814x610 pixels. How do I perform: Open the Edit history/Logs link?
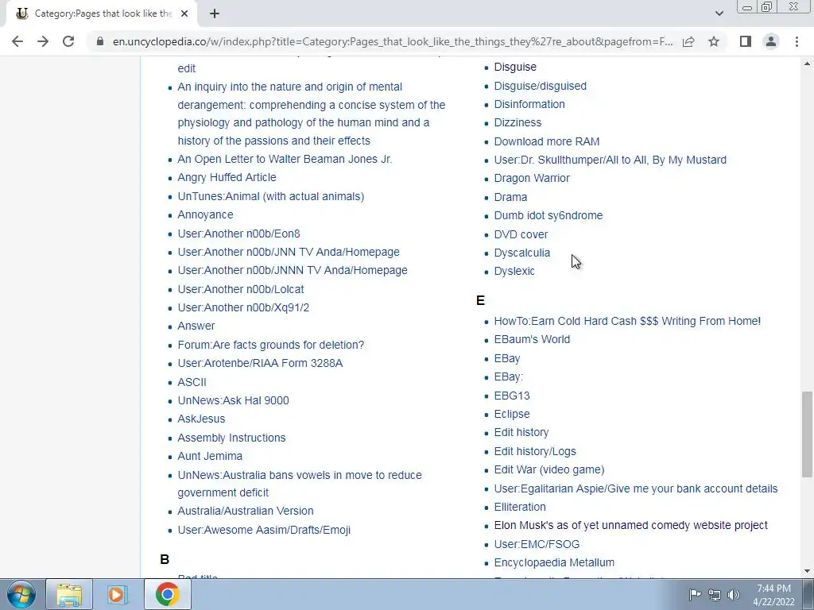[x=535, y=451]
